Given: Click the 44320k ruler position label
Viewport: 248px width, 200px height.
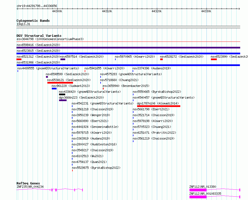Looking at the screenshot, I should pyautogui.click(x=157, y=11).
